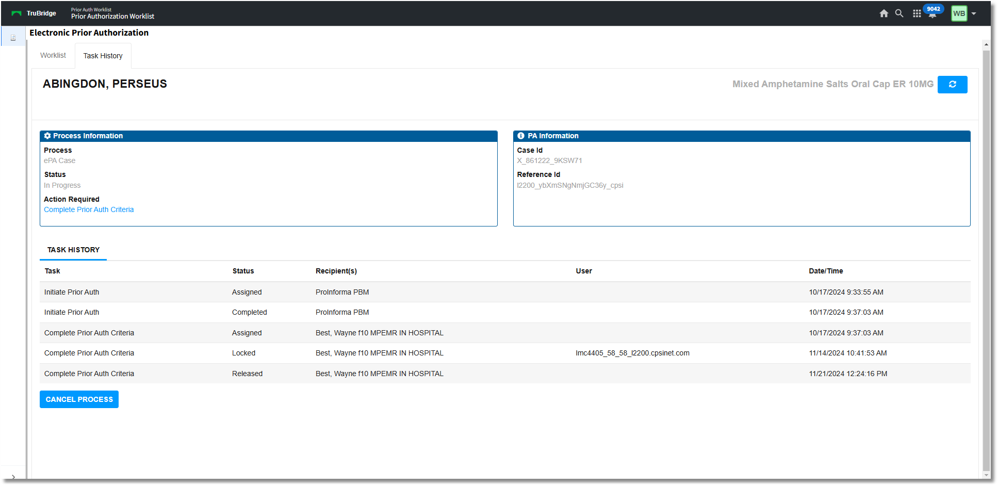Image resolution: width=998 pixels, height=486 pixels.
Task: Click the scrollbar up arrow
Action: (x=986, y=45)
